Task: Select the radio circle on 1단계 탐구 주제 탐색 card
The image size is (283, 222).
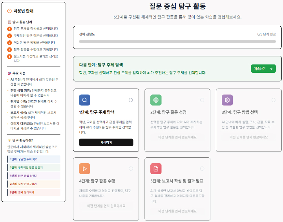Action: (x=131, y=100)
